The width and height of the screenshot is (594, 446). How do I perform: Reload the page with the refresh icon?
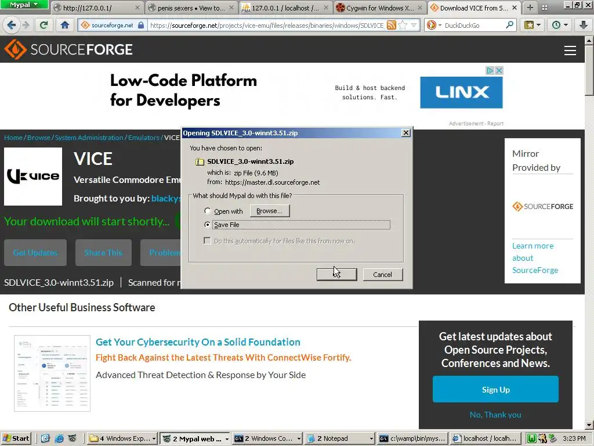[x=44, y=25]
